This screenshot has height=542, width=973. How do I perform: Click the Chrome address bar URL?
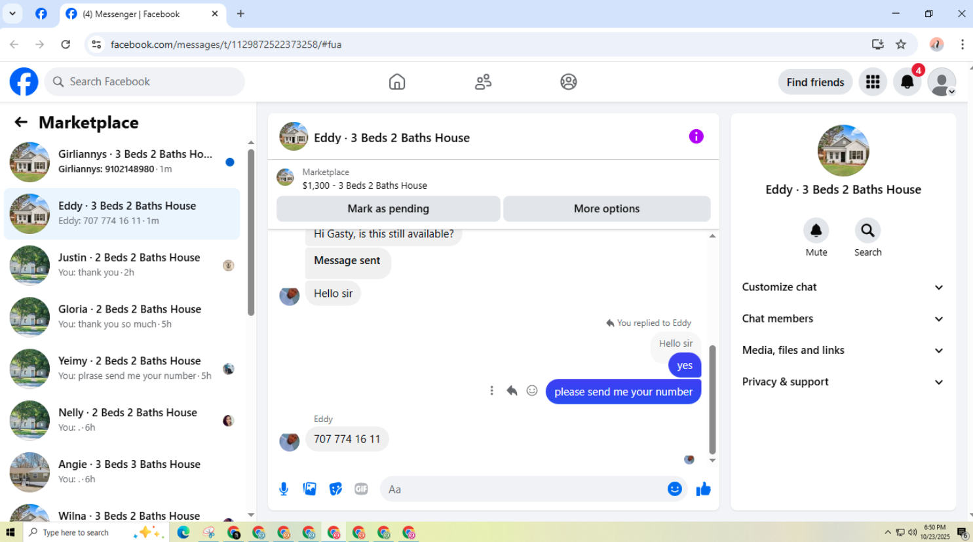(x=226, y=45)
